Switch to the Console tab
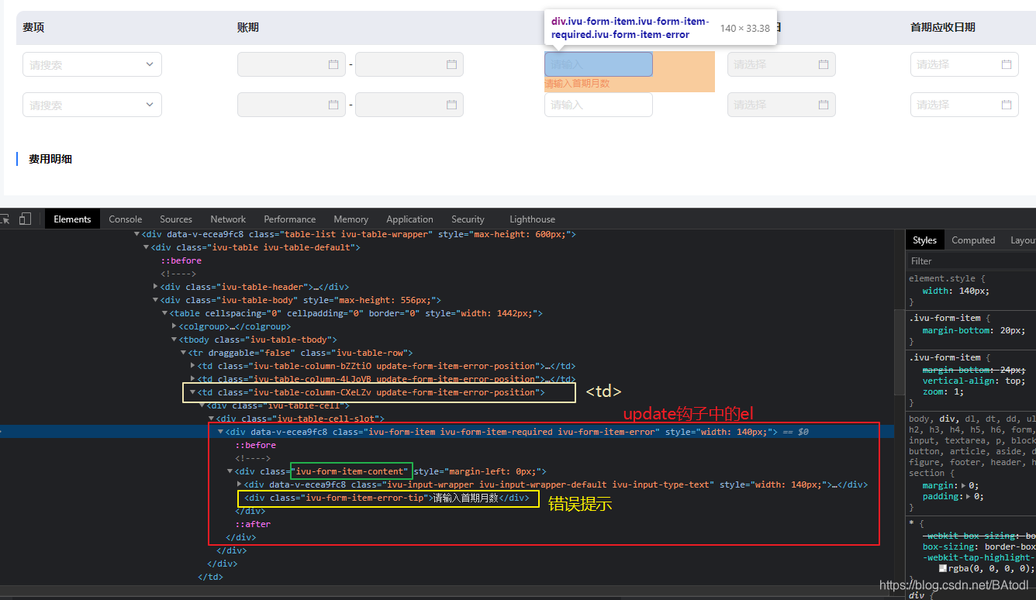 [x=126, y=219]
